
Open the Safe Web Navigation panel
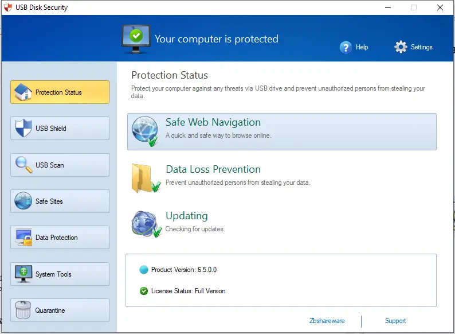(x=282, y=131)
